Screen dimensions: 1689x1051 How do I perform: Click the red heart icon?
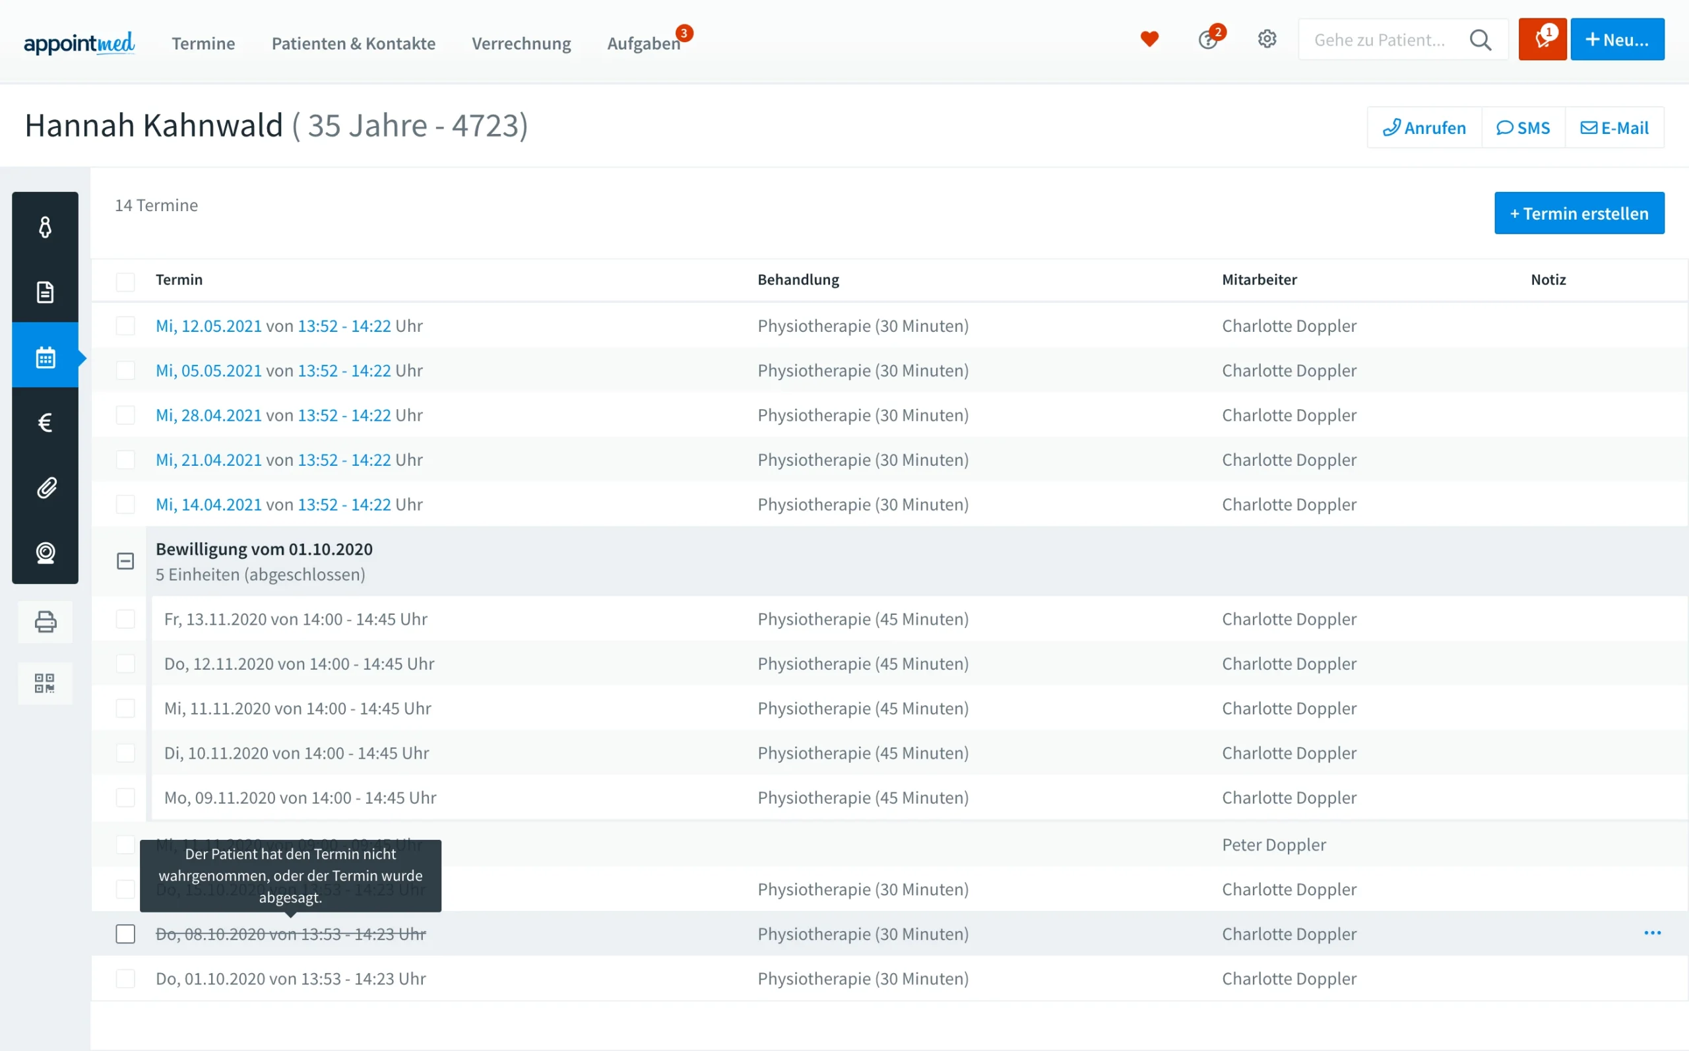(1149, 39)
